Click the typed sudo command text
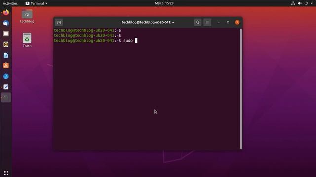316x177 pixels. pyautogui.click(x=128, y=41)
